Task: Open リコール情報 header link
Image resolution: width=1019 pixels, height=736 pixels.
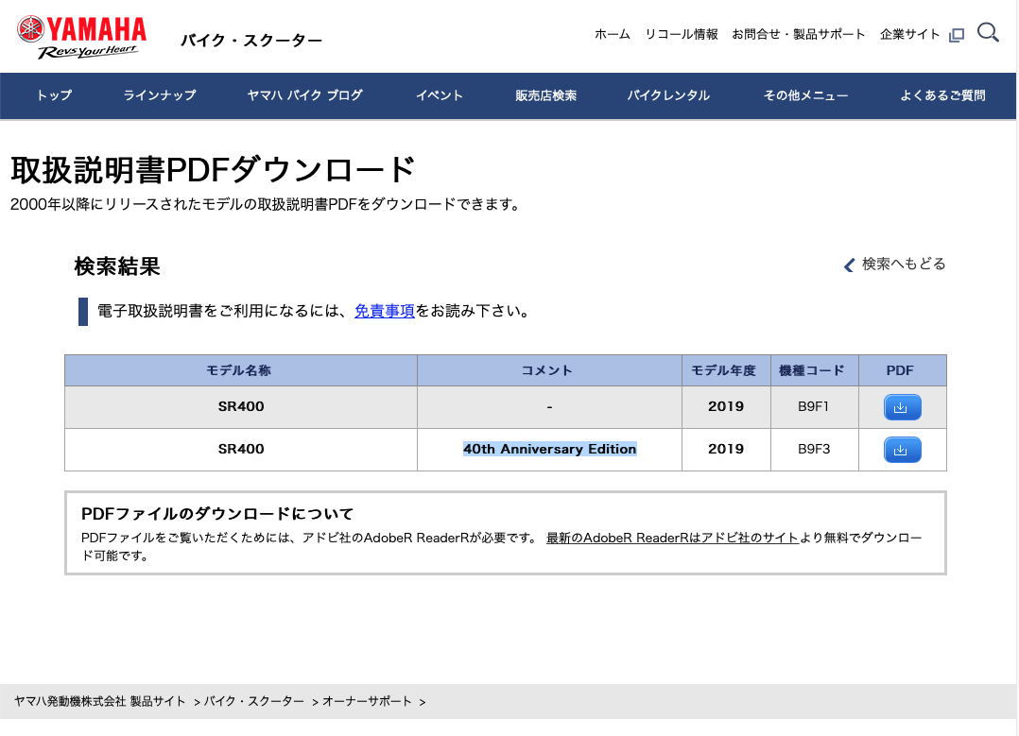Action: (681, 34)
